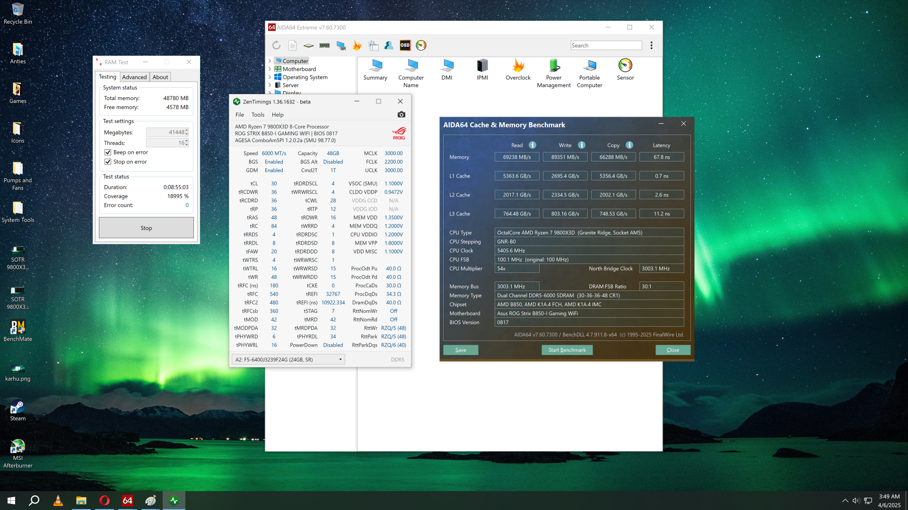Screen dimensions: 908x510
Task: Select the BenchMate desktop shortcut
Action: click(x=18, y=331)
